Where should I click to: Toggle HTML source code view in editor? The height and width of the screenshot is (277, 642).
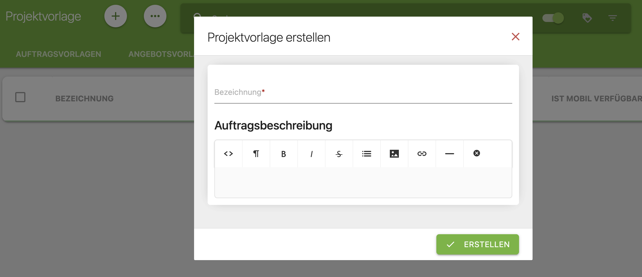click(x=228, y=154)
